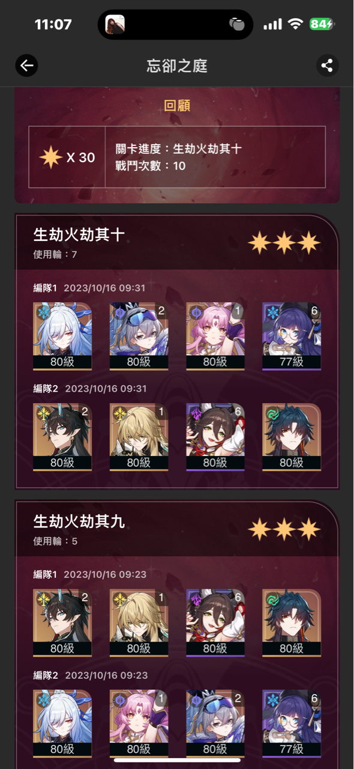The image size is (354, 769).
Task: Tap the Dynamic Island app thumbnail
Action: (115, 25)
